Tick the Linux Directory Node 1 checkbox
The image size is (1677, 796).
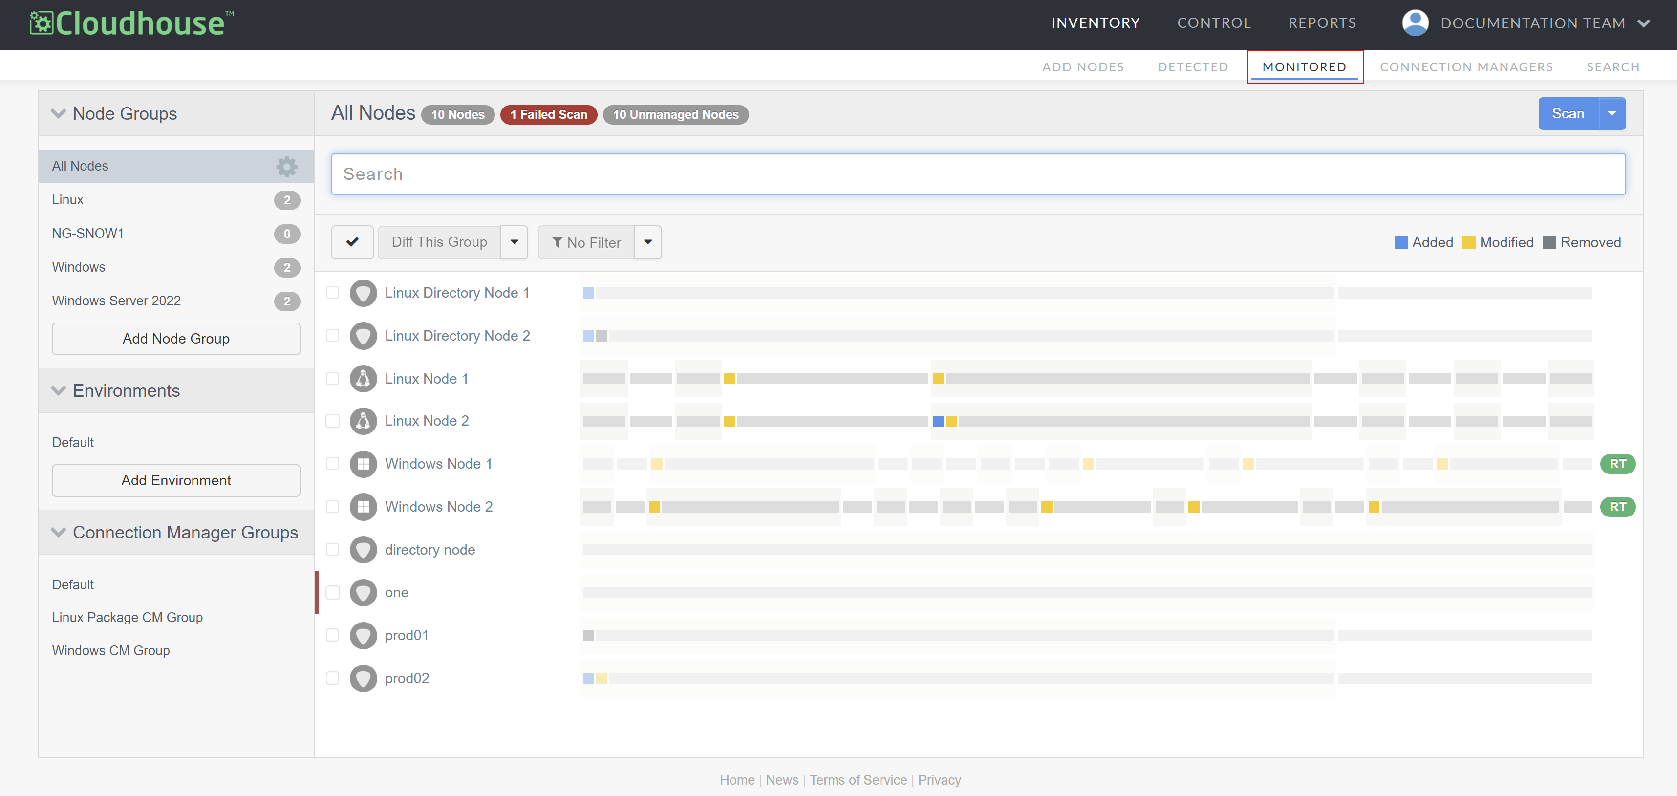click(333, 293)
